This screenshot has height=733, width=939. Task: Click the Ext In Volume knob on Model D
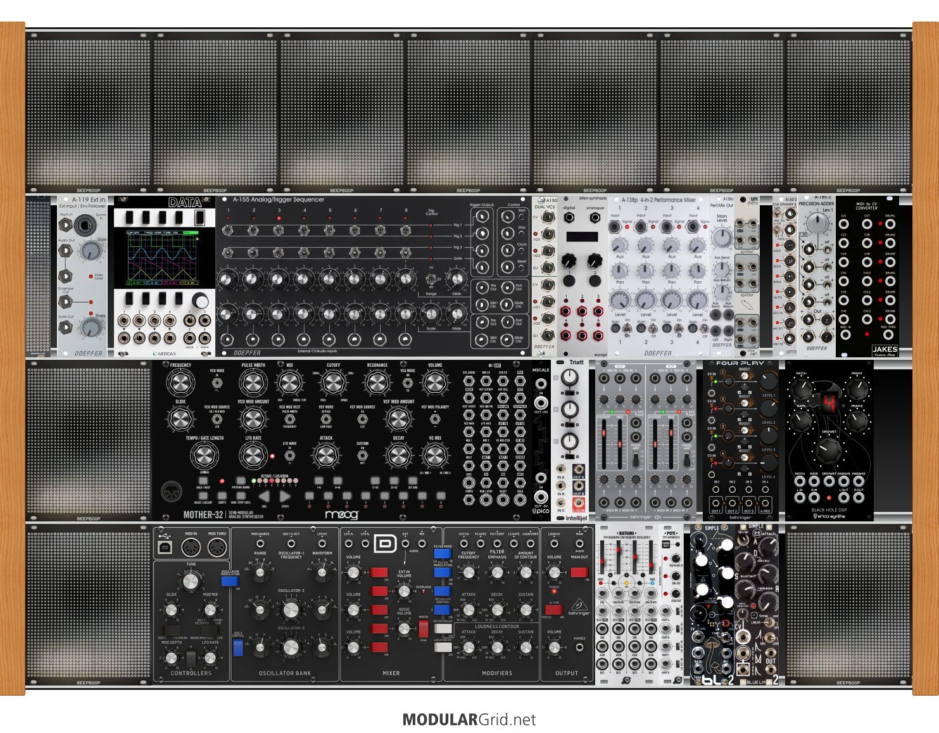[x=404, y=592]
